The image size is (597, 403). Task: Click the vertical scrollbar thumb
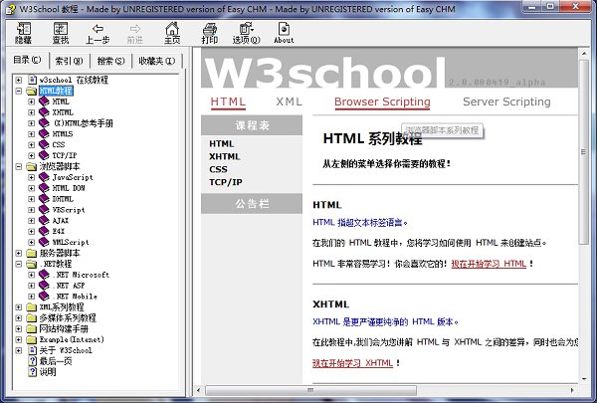point(583,152)
